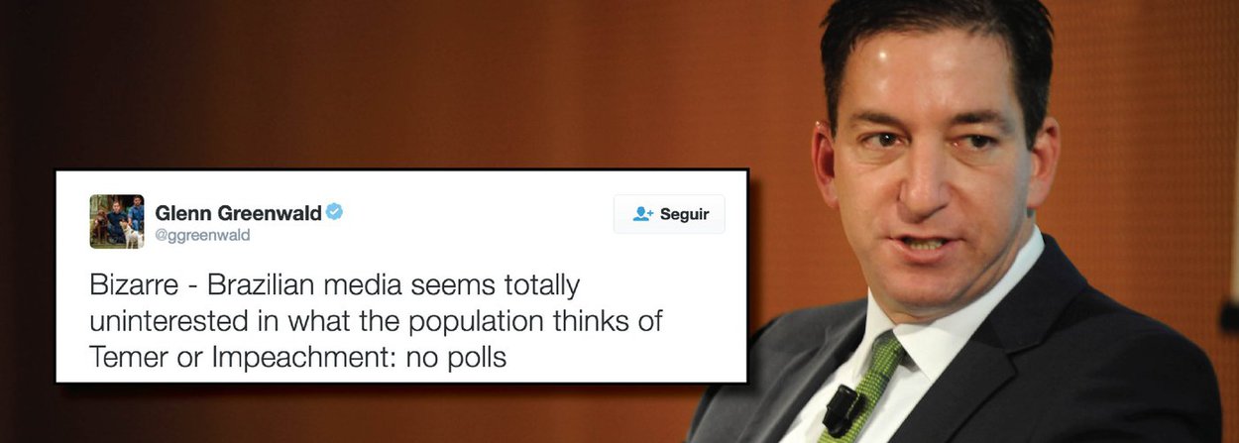Click the green patterned necktie

(x=865, y=388)
